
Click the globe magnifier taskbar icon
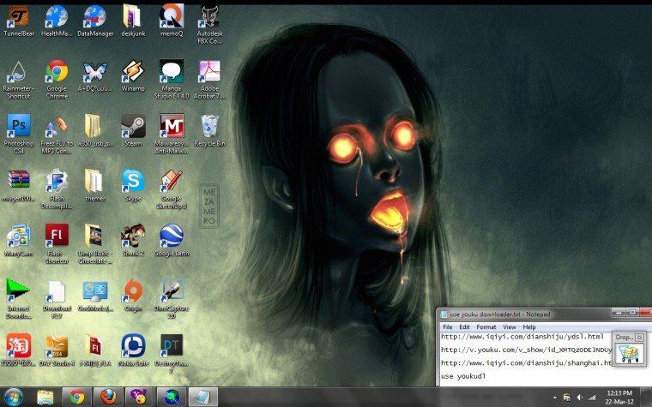pos(172,397)
